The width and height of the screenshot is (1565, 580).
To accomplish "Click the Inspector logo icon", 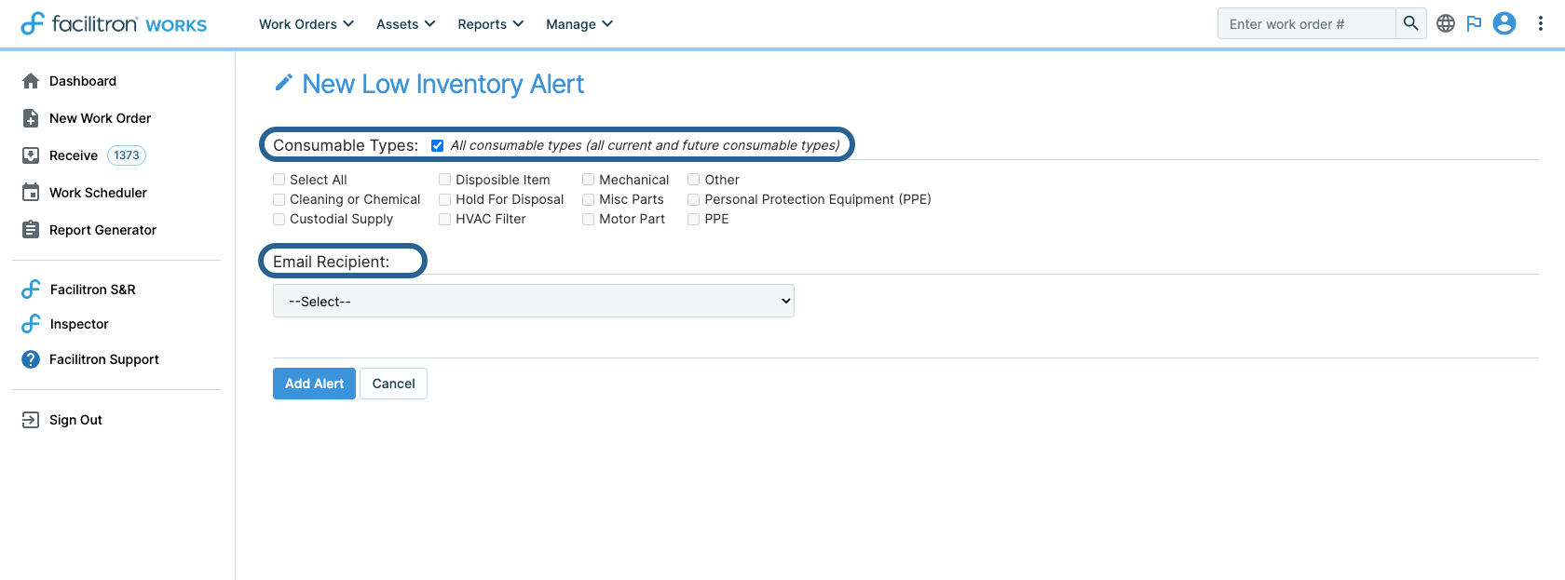I will click(x=31, y=324).
